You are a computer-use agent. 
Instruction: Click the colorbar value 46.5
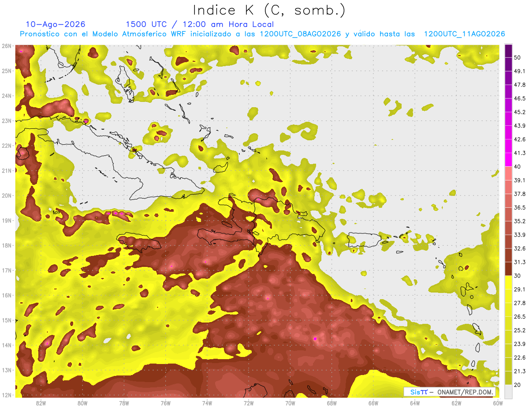[519, 98]
